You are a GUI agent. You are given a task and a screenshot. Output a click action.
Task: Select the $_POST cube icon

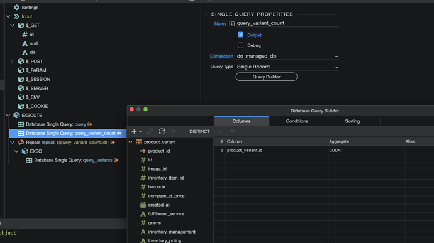tap(21, 62)
